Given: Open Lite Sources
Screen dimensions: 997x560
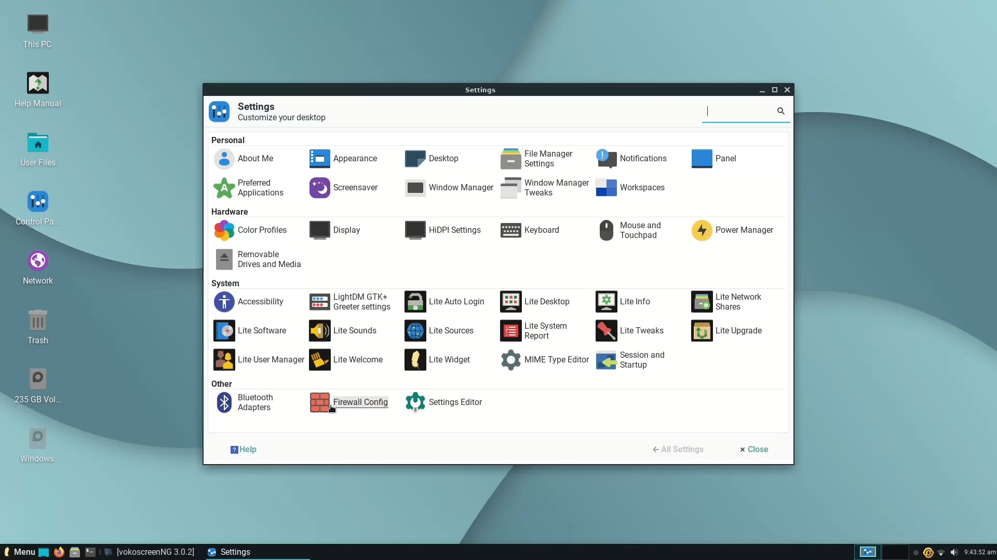Looking at the screenshot, I should click(439, 331).
